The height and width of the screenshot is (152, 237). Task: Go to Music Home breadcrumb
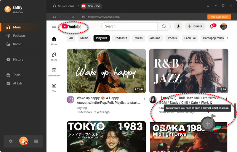tap(63, 6)
